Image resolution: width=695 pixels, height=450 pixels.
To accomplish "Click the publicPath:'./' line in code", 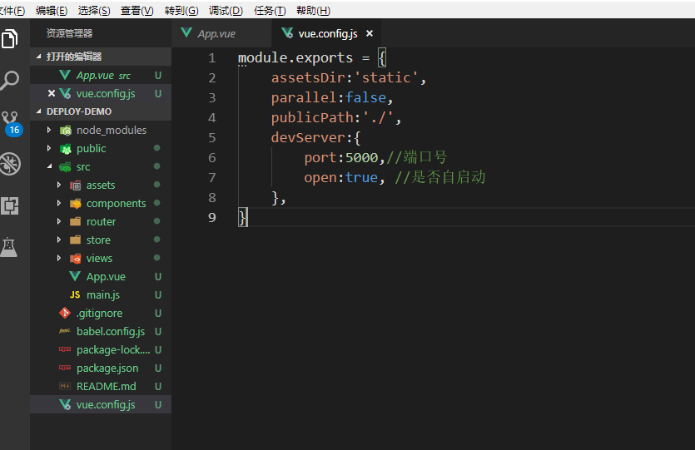I will pos(336,118).
